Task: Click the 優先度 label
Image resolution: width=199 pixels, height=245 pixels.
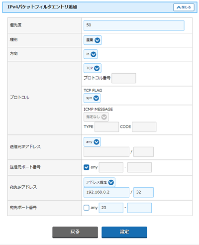Action: tap(15, 25)
